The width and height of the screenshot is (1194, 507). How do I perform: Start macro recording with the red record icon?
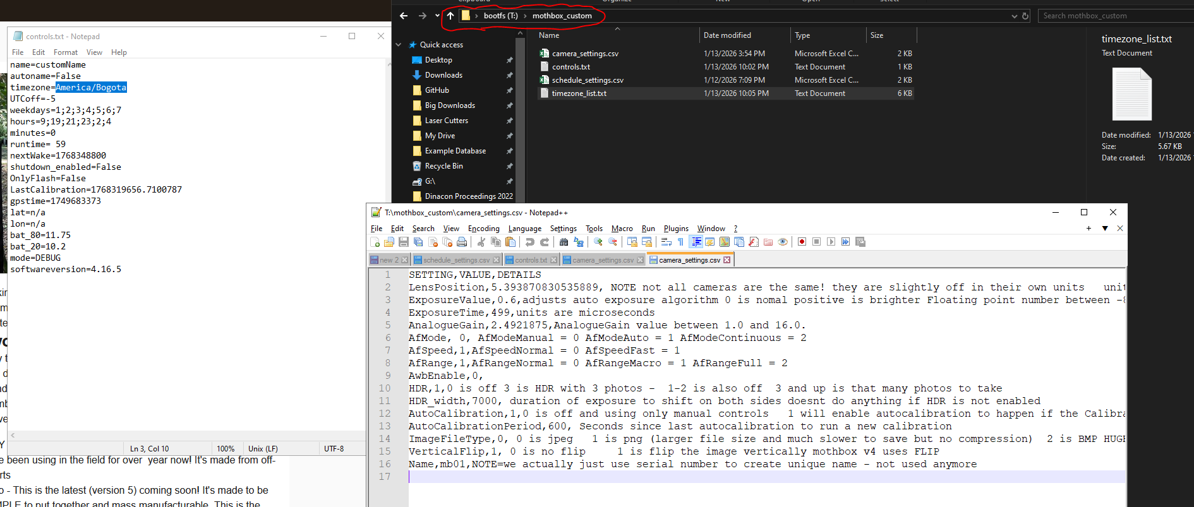coord(802,242)
